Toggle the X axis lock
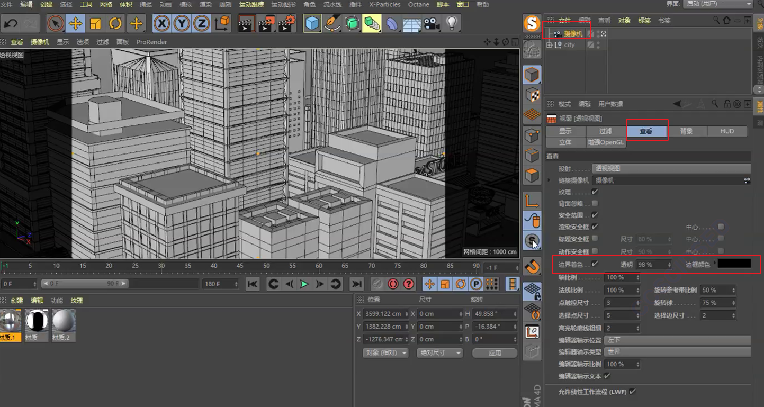 coord(161,24)
